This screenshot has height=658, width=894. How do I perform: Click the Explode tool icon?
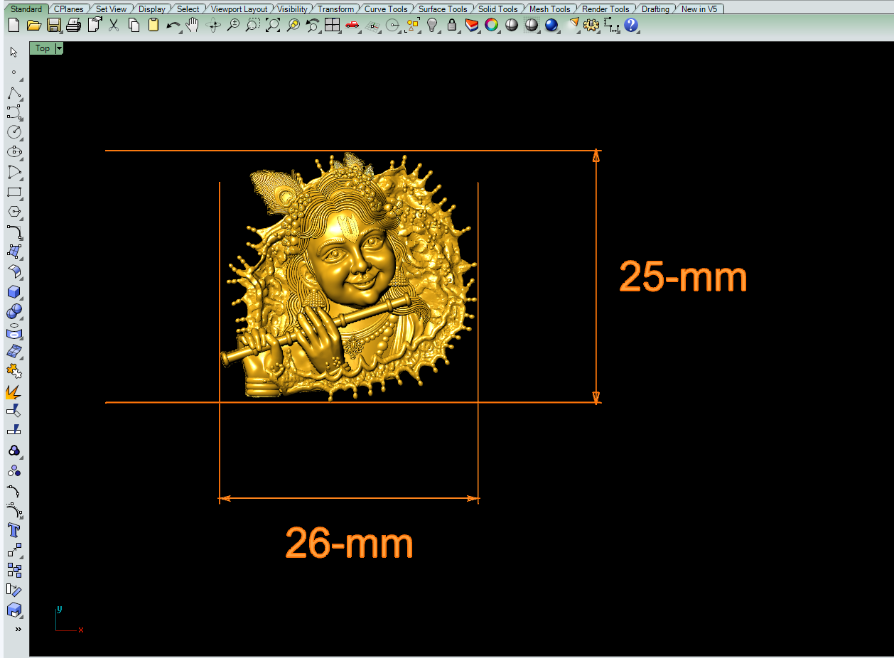coord(14,391)
